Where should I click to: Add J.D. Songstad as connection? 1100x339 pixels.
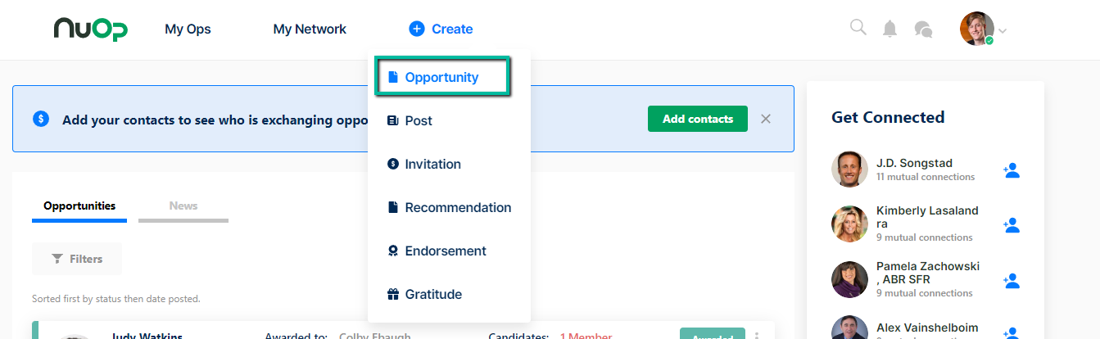tap(1012, 170)
